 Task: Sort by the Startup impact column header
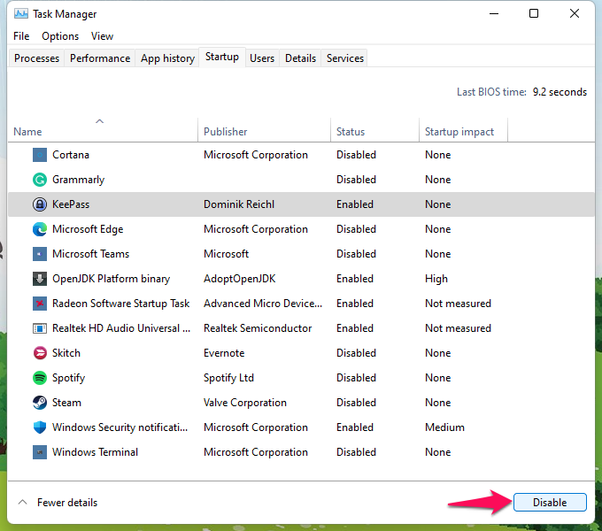tap(463, 130)
